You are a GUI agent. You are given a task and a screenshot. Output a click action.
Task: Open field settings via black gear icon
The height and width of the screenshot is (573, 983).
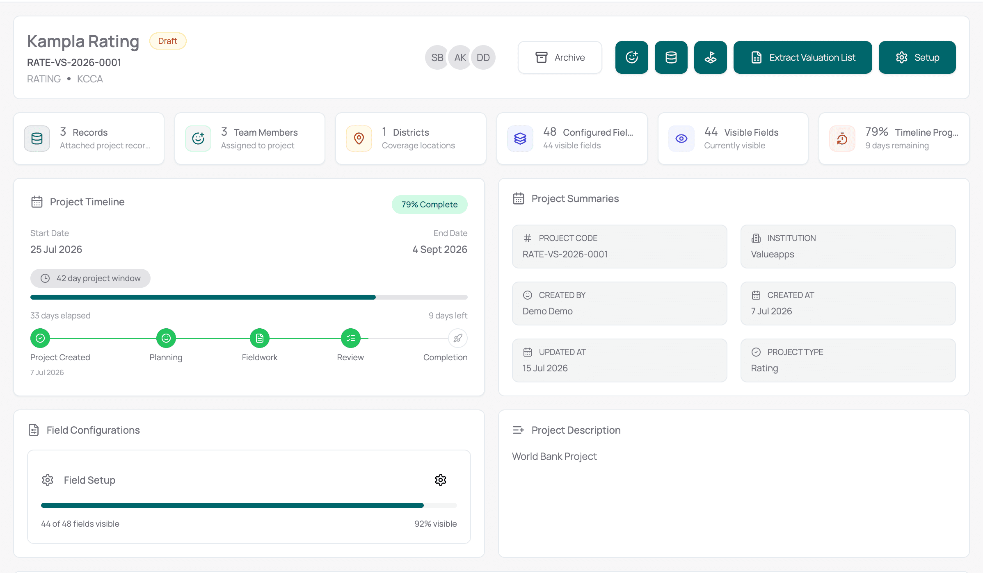(441, 480)
